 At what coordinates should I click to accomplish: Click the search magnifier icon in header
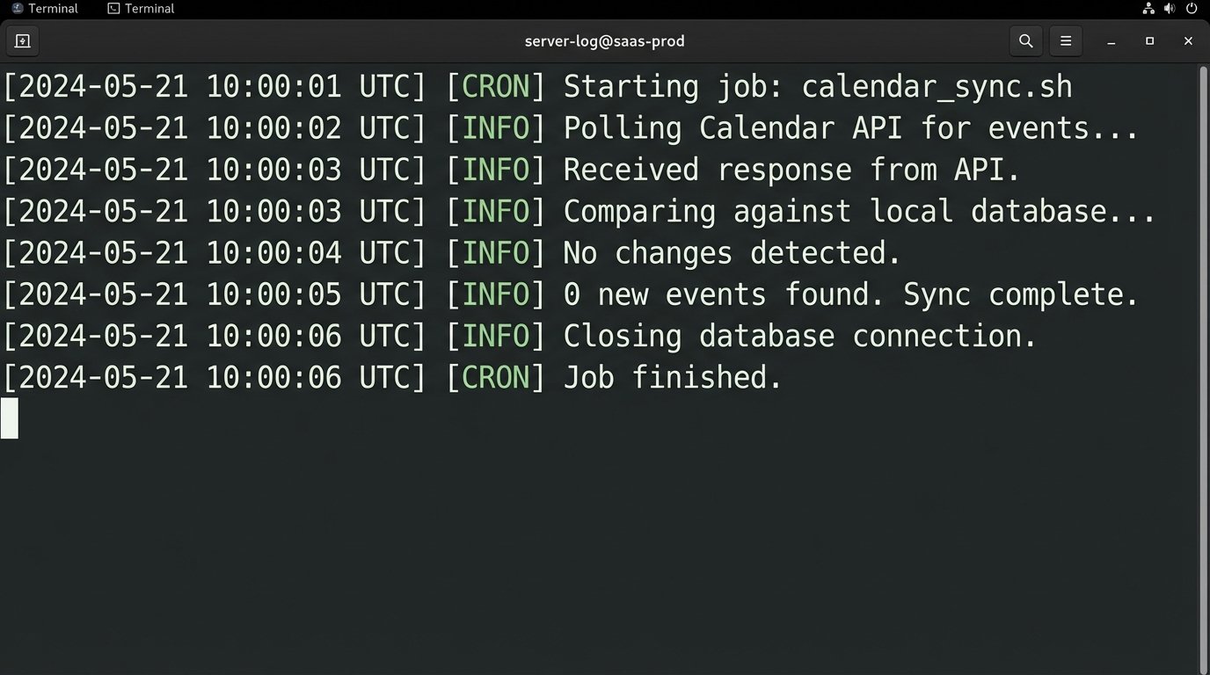point(1025,40)
